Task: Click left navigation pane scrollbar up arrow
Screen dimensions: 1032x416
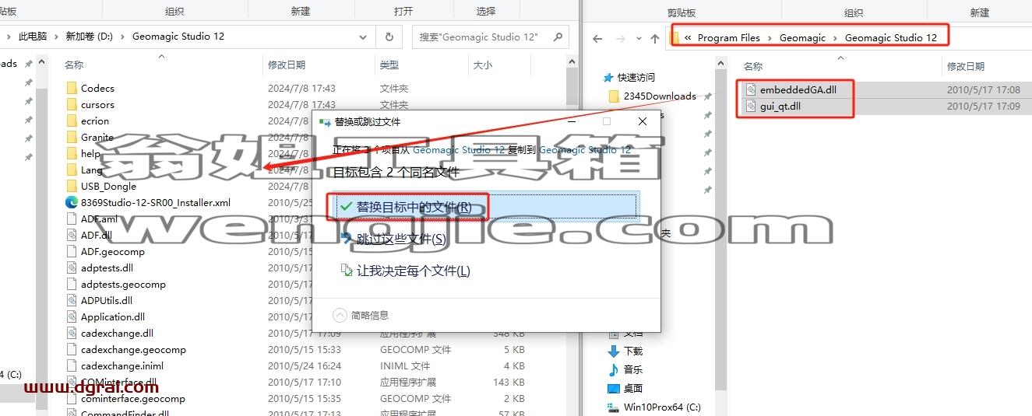Action: pyautogui.click(x=42, y=60)
